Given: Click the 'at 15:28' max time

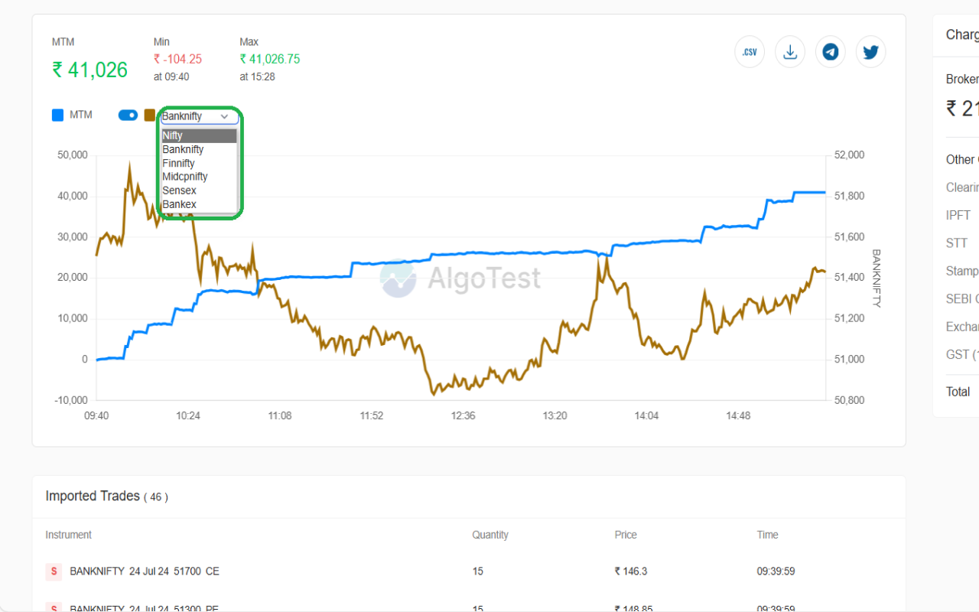Looking at the screenshot, I should (x=257, y=76).
